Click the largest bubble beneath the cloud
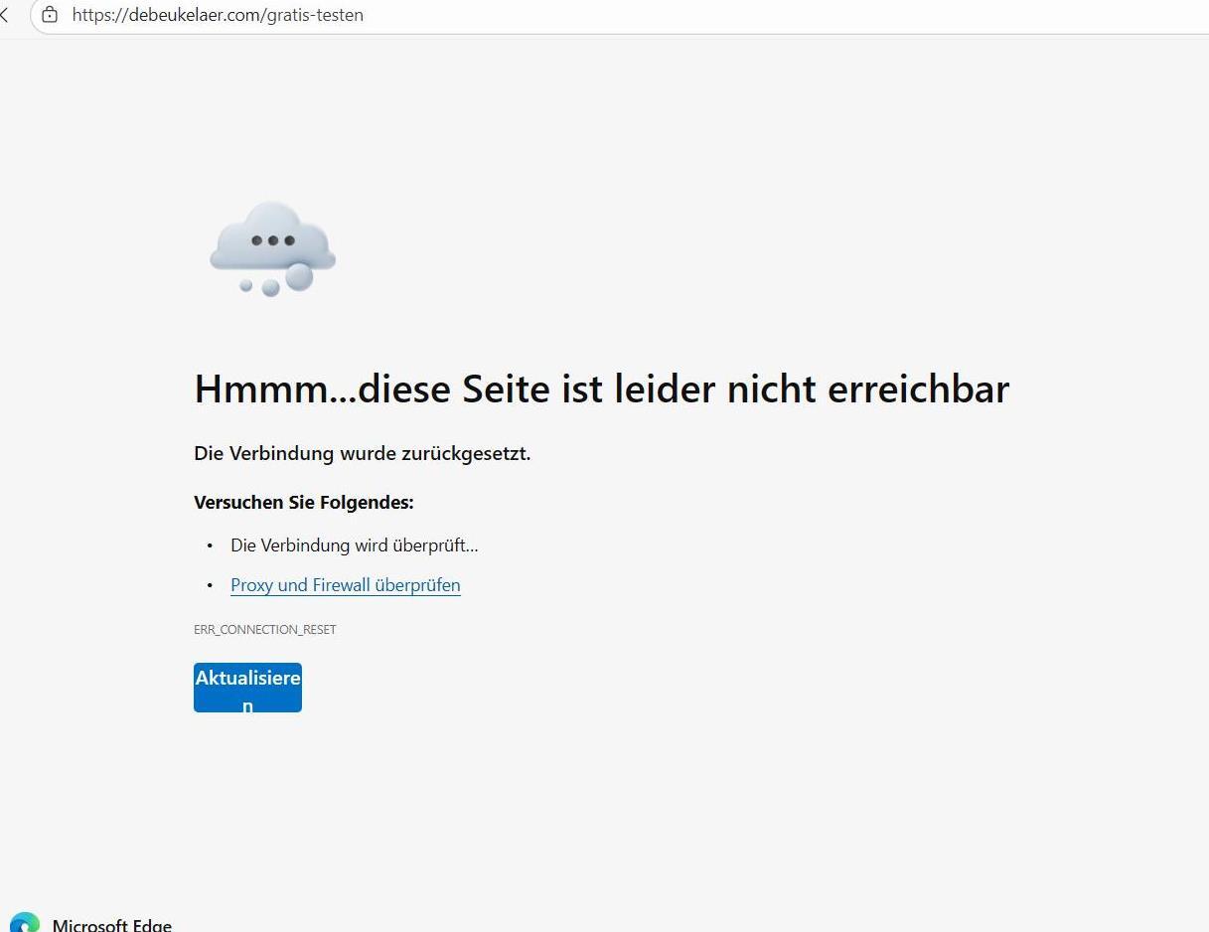The image size is (1209, 932). (299, 278)
